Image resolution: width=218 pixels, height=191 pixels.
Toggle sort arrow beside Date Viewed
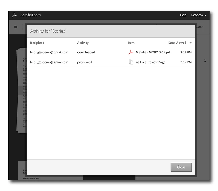coord(191,43)
